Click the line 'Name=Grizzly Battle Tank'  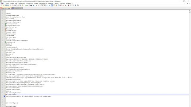[16, 17]
